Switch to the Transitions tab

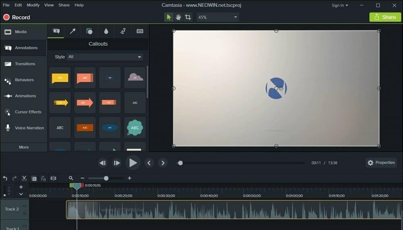[x=24, y=64]
